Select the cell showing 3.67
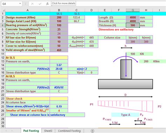The image size is (166, 133). click(x=59, y=65)
